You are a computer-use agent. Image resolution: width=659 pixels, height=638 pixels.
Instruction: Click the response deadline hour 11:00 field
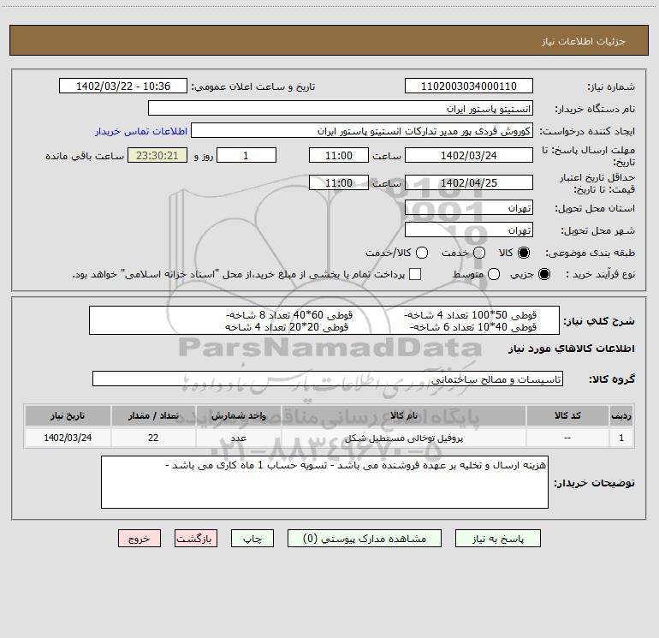[x=339, y=155]
